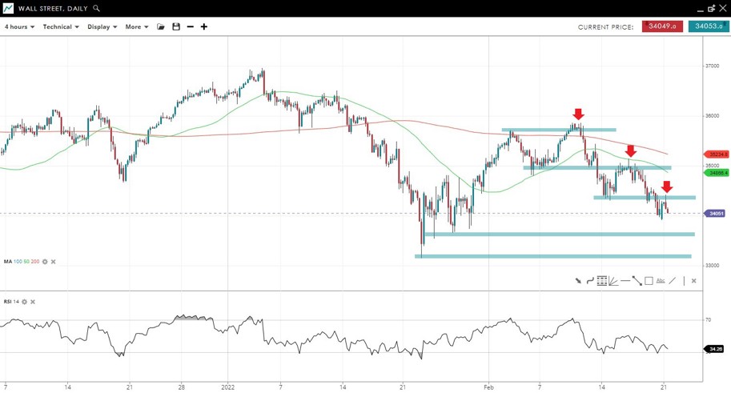Expand the 4 hours timeframe dropdown
Viewport: 731px width, 393px height.
click(x=19, y=27)
